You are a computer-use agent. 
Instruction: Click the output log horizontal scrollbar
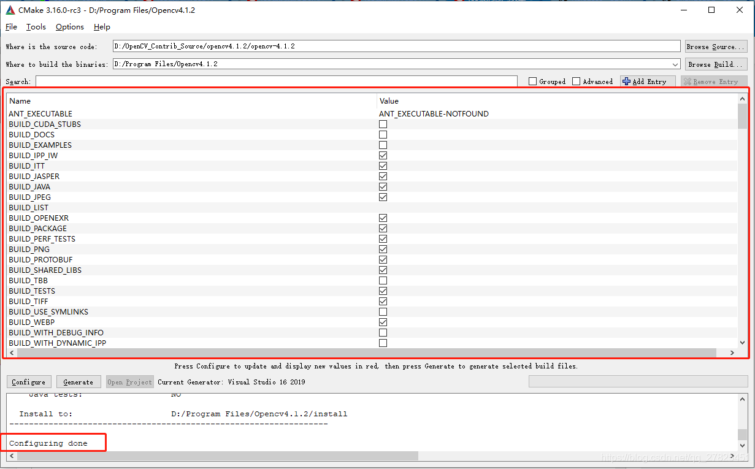218,456
